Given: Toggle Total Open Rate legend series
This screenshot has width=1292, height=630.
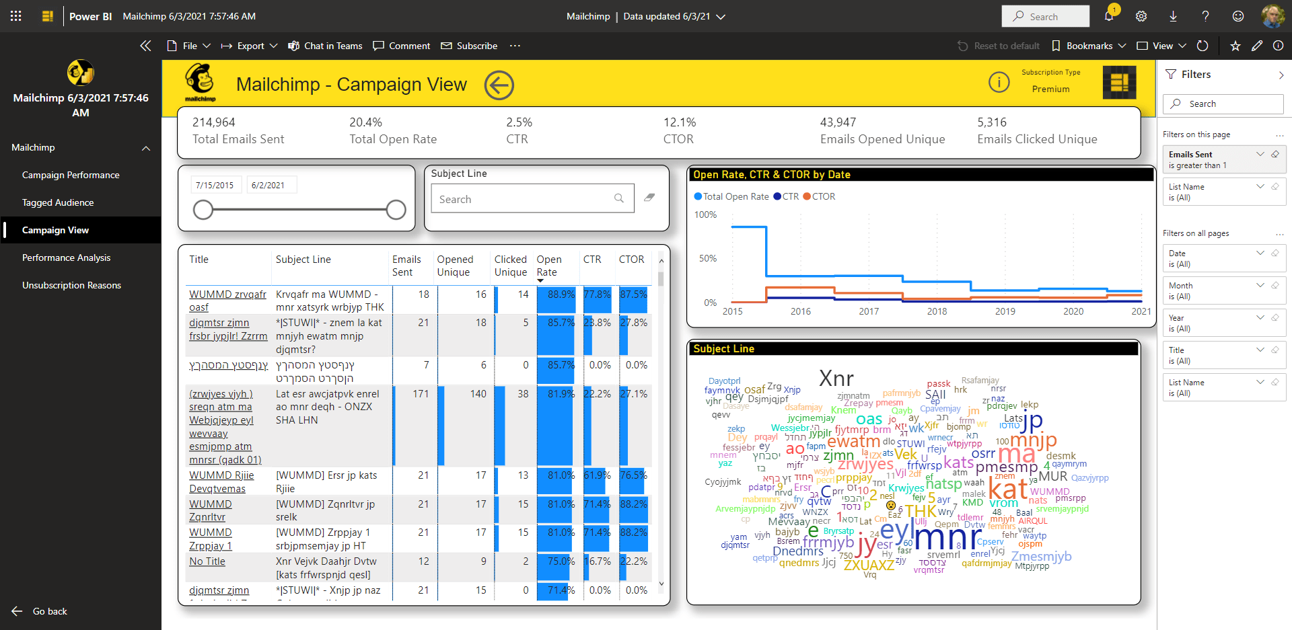Looking at the screenshot, I should [x=731, y=196].
